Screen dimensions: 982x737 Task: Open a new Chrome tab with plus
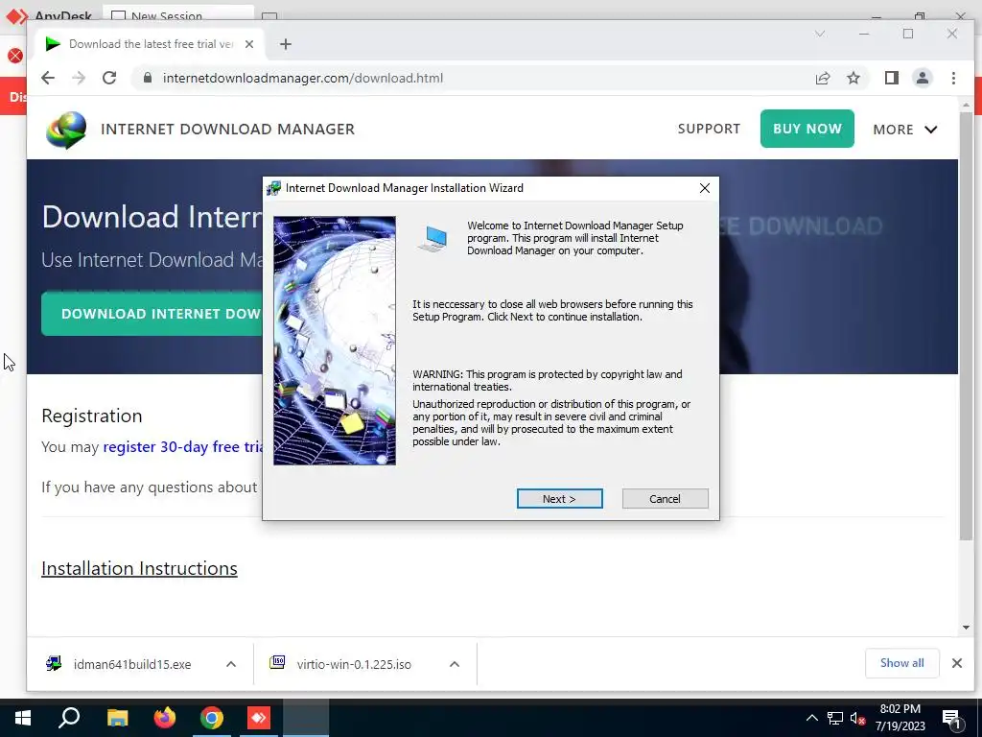pyautogui.click(x=286, y=44)
